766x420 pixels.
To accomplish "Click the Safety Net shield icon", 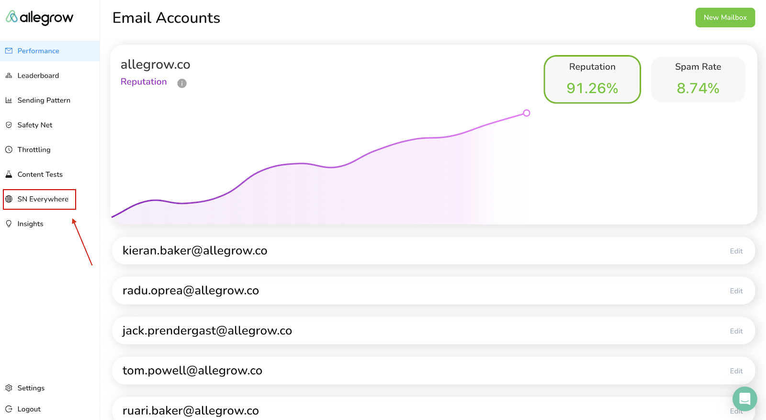I will (9, 125).
